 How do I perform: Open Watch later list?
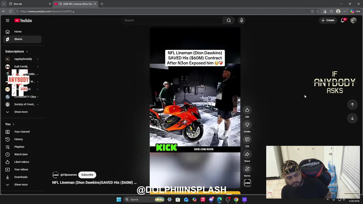(x=22, y=154)
